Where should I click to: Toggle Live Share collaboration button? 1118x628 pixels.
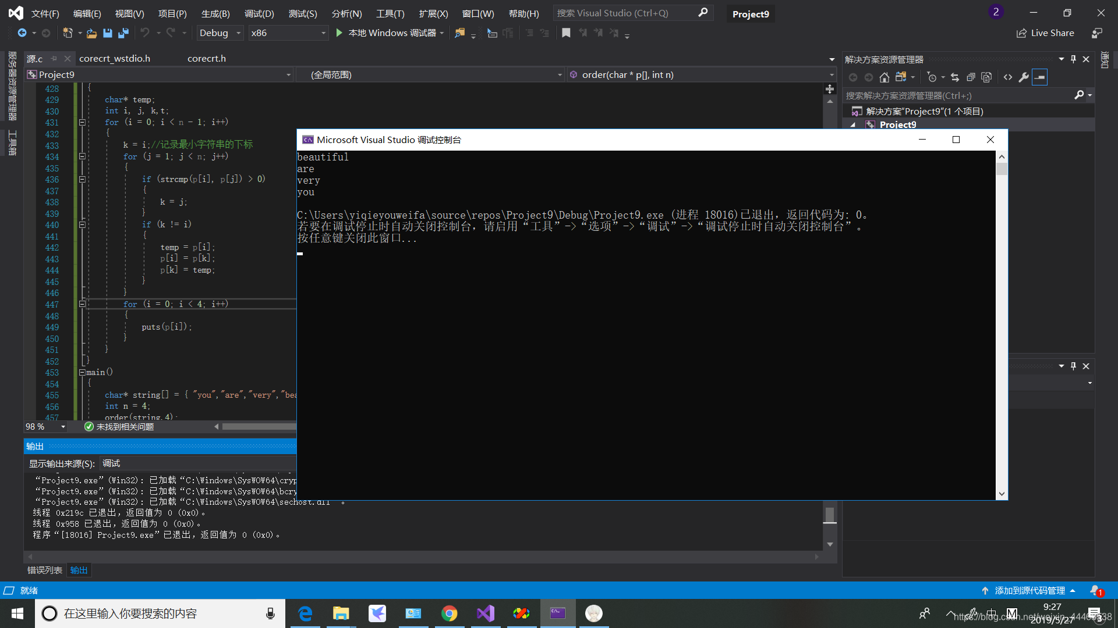(x=1046, y=32)
